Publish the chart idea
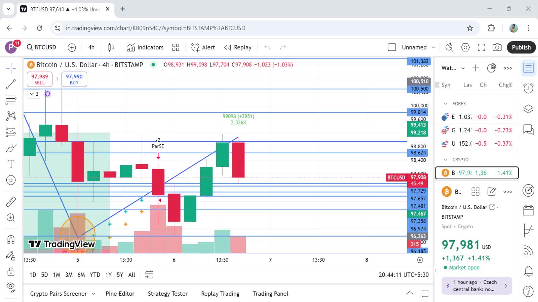The width and height of the screenshot is (538, 302). [521, 47]
